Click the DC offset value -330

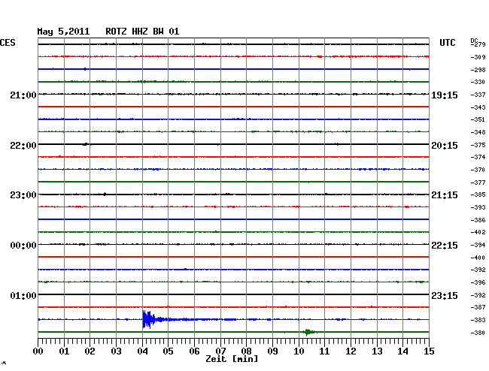[478, 82]
